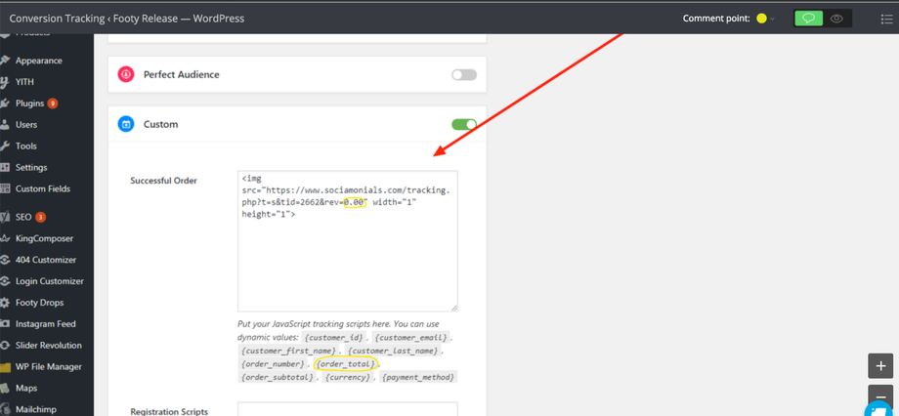Open the Comment point color dropdown
Screen dimensions: 899x416
pyautogui.click(x=773, y=19)
